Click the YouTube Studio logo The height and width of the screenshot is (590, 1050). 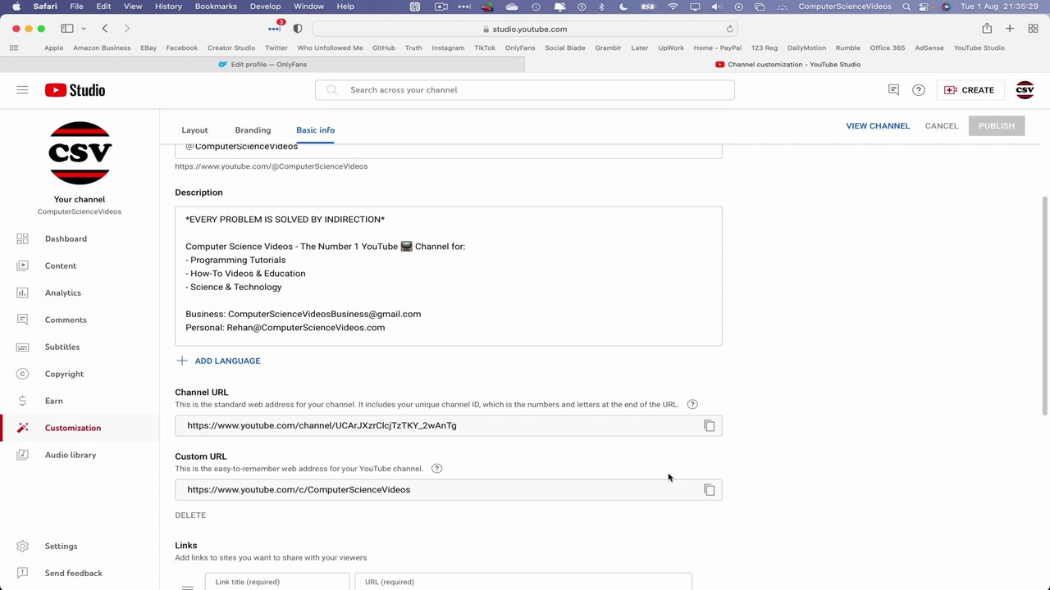[x=75, y=90]
